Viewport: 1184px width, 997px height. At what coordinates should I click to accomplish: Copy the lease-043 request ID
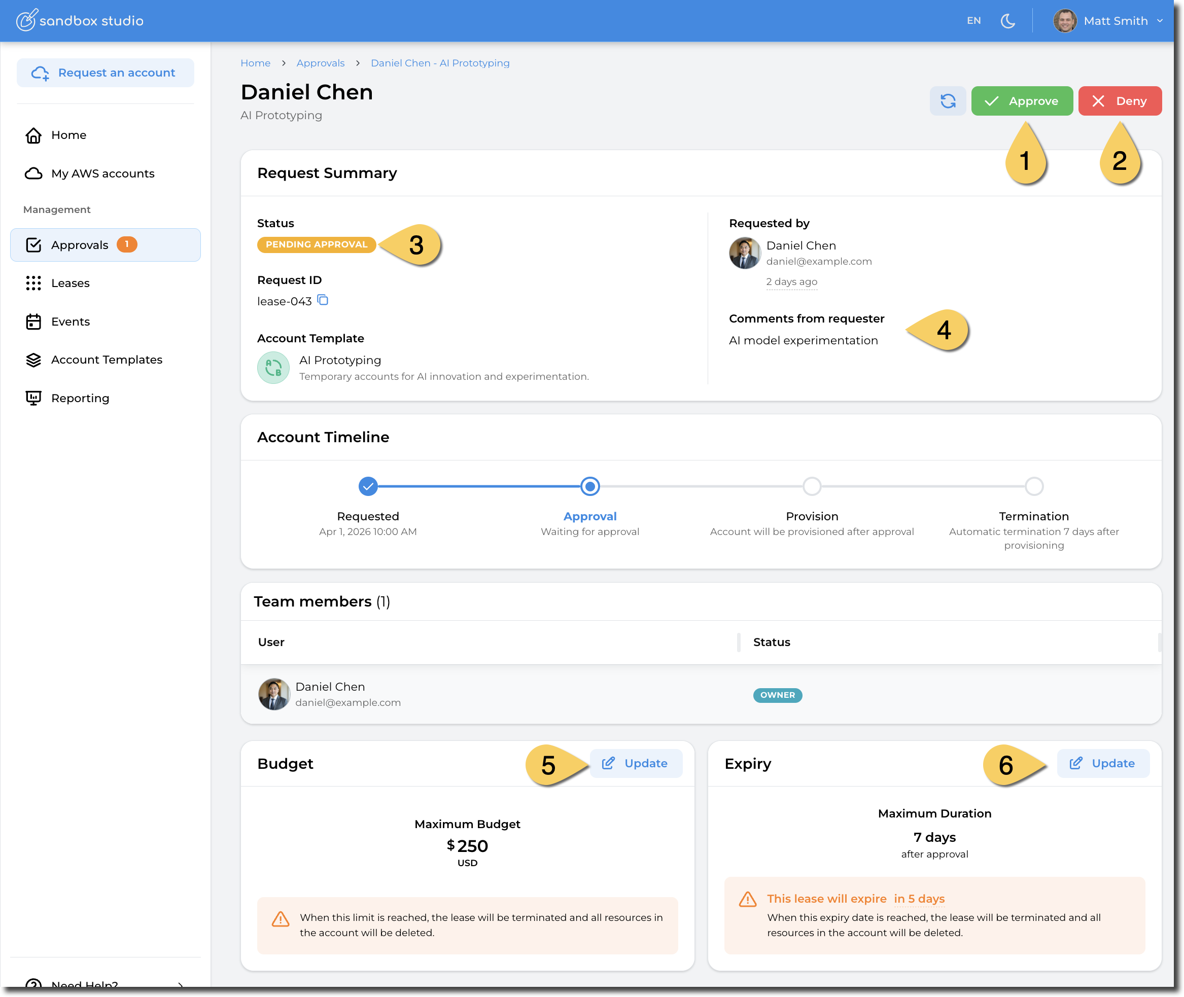pos(323,300)
